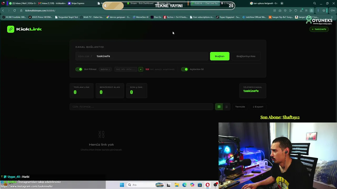This screenshot has height=189, width=337.
Task: Open the Inbox Mail SOGo browser tab
Action: 22,3
